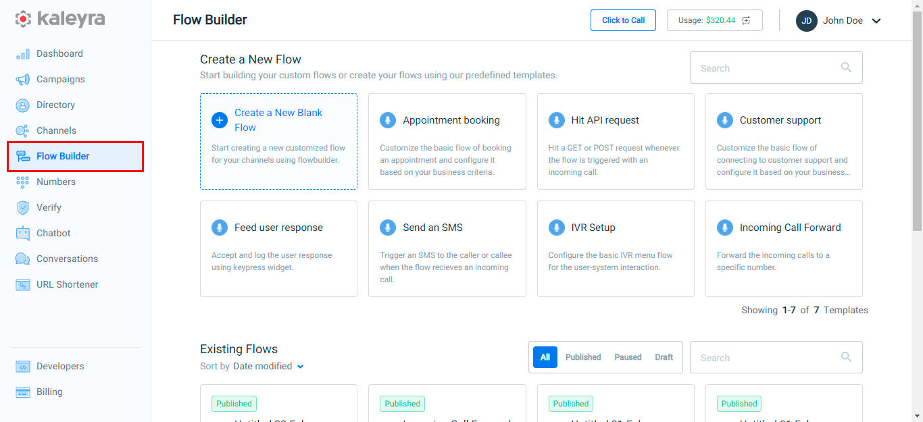Screen dimensions: 923x422
Task: Click the Billing card icon
Action: tap(23, 392)
